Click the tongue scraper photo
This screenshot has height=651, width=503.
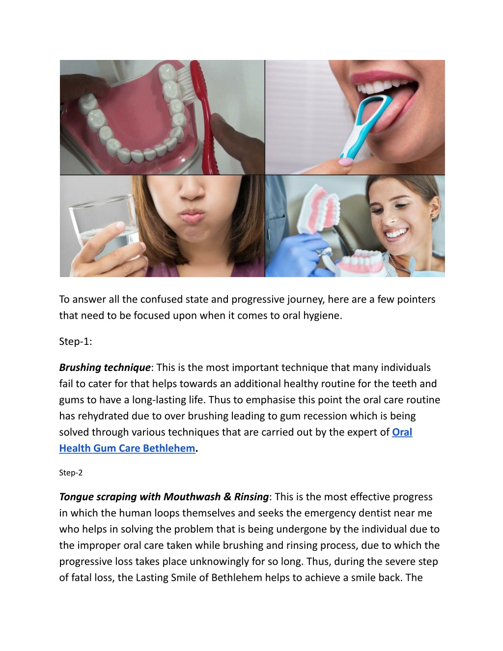click(355, 117)
